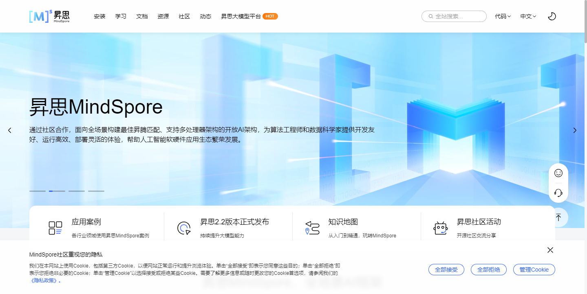
Task: Click the search magnifier icon
Action: (x=430, y=16)
